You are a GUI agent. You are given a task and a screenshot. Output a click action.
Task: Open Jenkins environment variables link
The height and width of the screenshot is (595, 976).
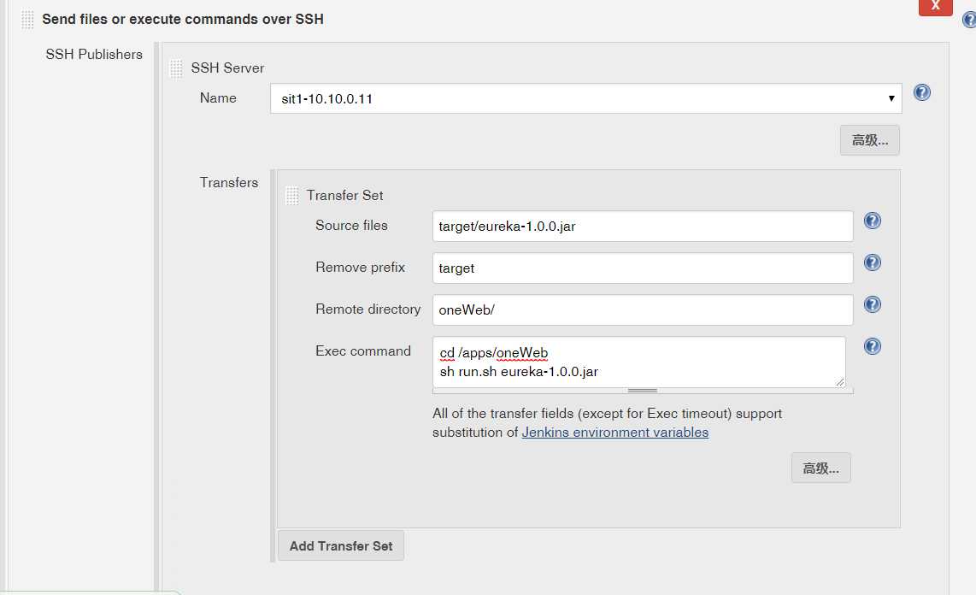614,433
